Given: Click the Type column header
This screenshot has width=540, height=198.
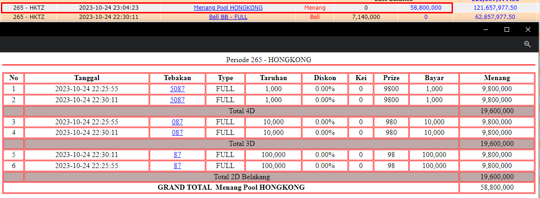Looking at the screenshot, I should coord(225,78).
